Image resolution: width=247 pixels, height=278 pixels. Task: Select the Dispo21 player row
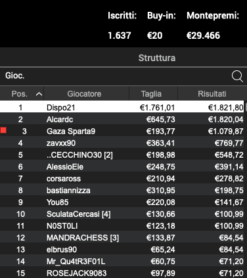(x=122, y=107)
